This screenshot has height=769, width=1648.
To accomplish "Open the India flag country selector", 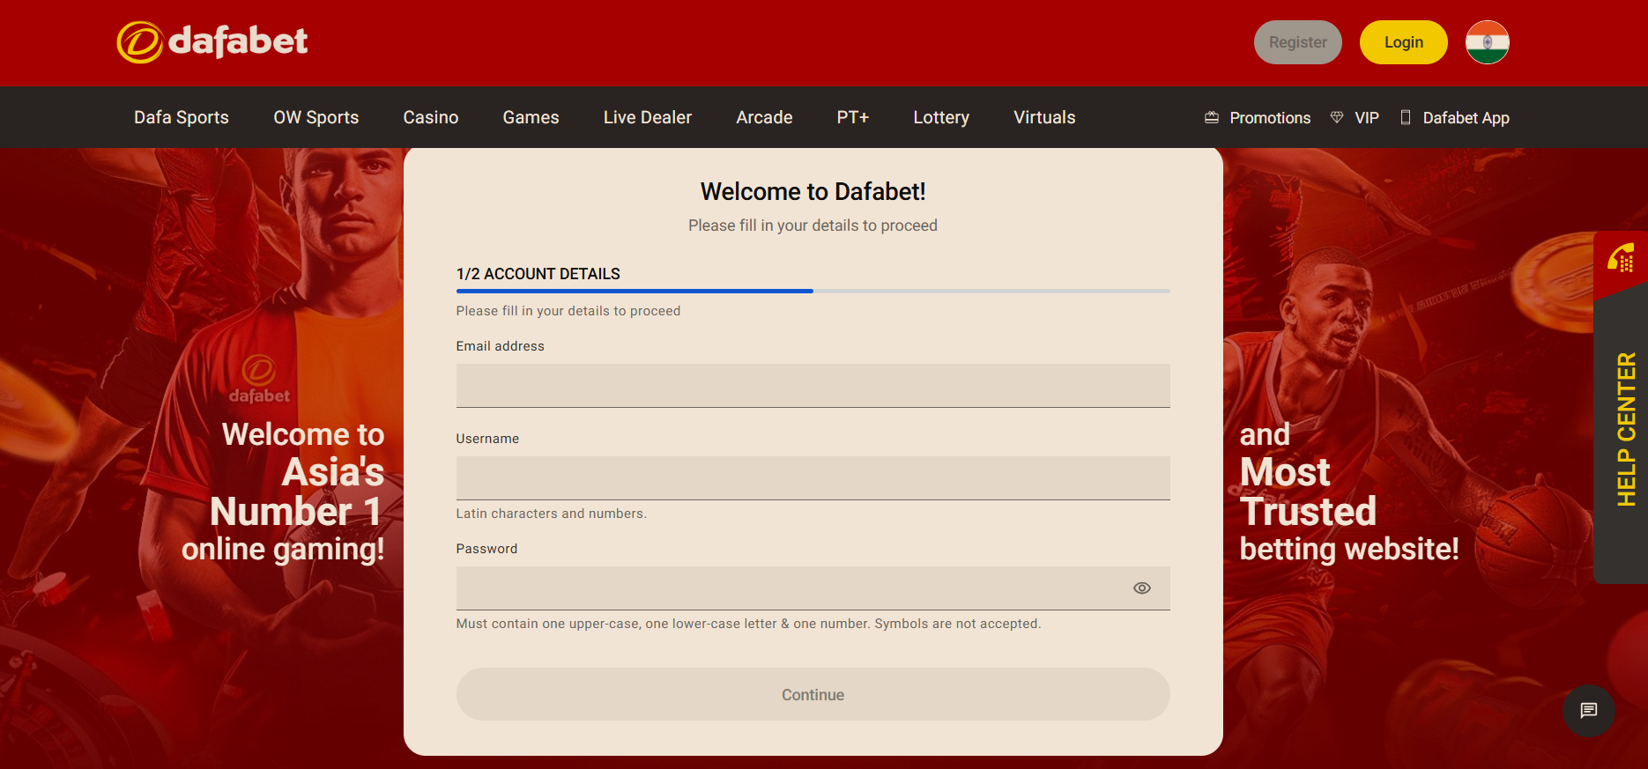I will click(x=1487, y=42).
